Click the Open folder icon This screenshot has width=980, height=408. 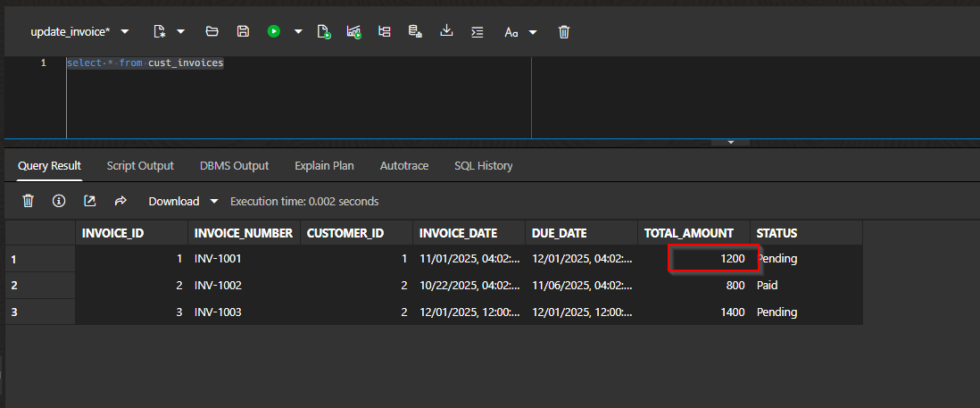(212, 31)
